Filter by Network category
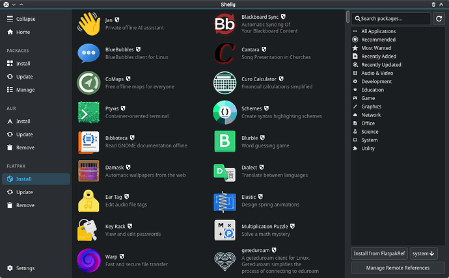This screenshot has height=278, width=449. click(x=398, y=115)
